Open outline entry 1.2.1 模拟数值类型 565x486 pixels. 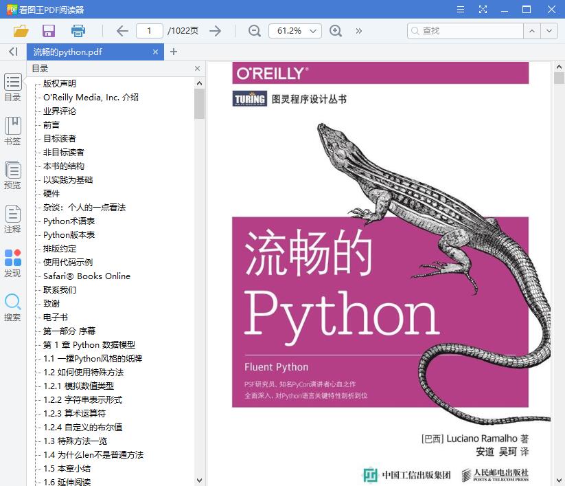[x=78, y=386]
